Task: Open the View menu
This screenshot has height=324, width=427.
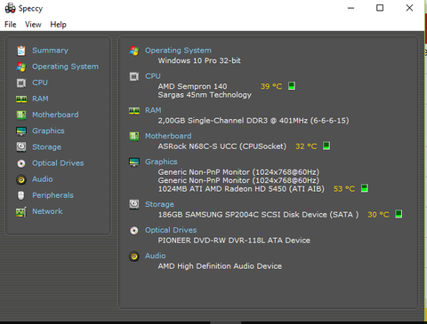Action: [33, 25]
